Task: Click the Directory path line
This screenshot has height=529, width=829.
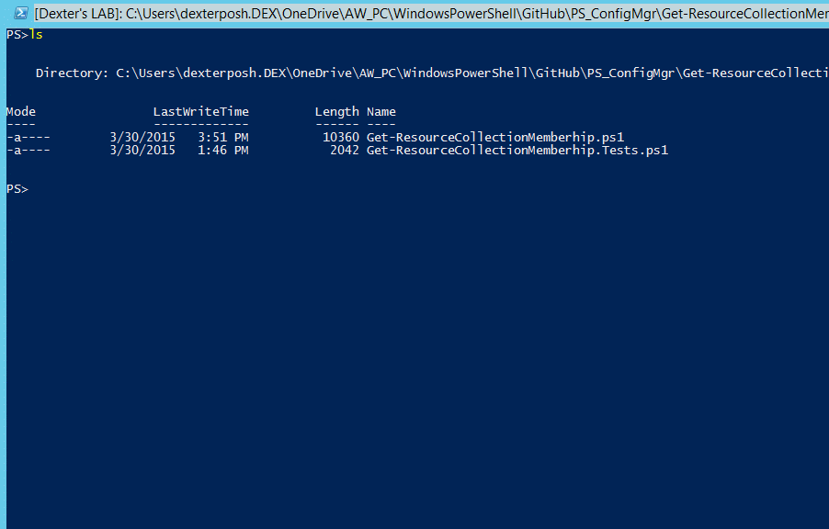Action: tap(432, 73)
